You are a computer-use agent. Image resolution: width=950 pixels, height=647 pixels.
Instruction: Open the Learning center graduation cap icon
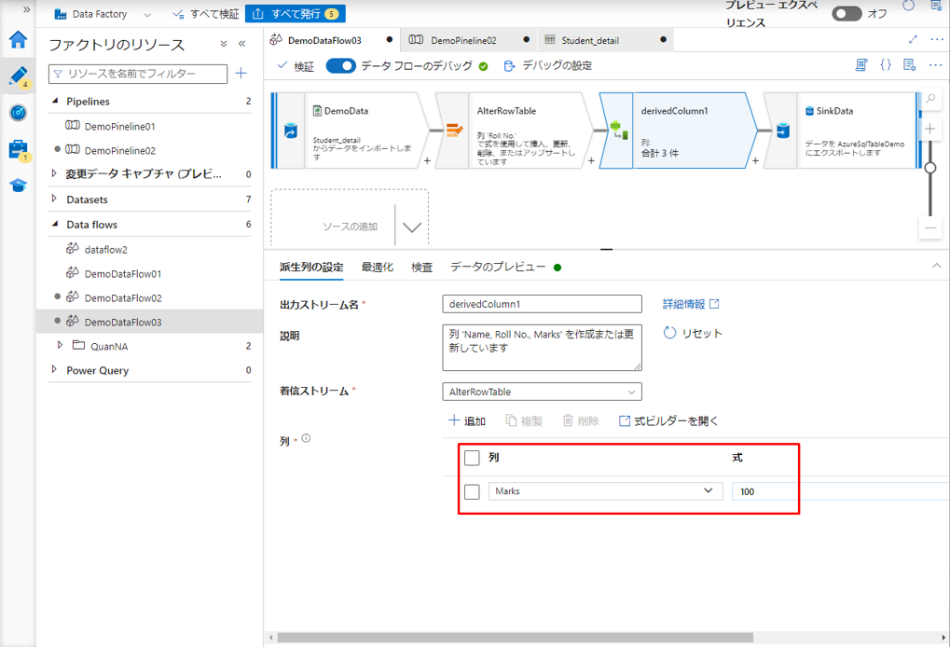tap(18, 186)
